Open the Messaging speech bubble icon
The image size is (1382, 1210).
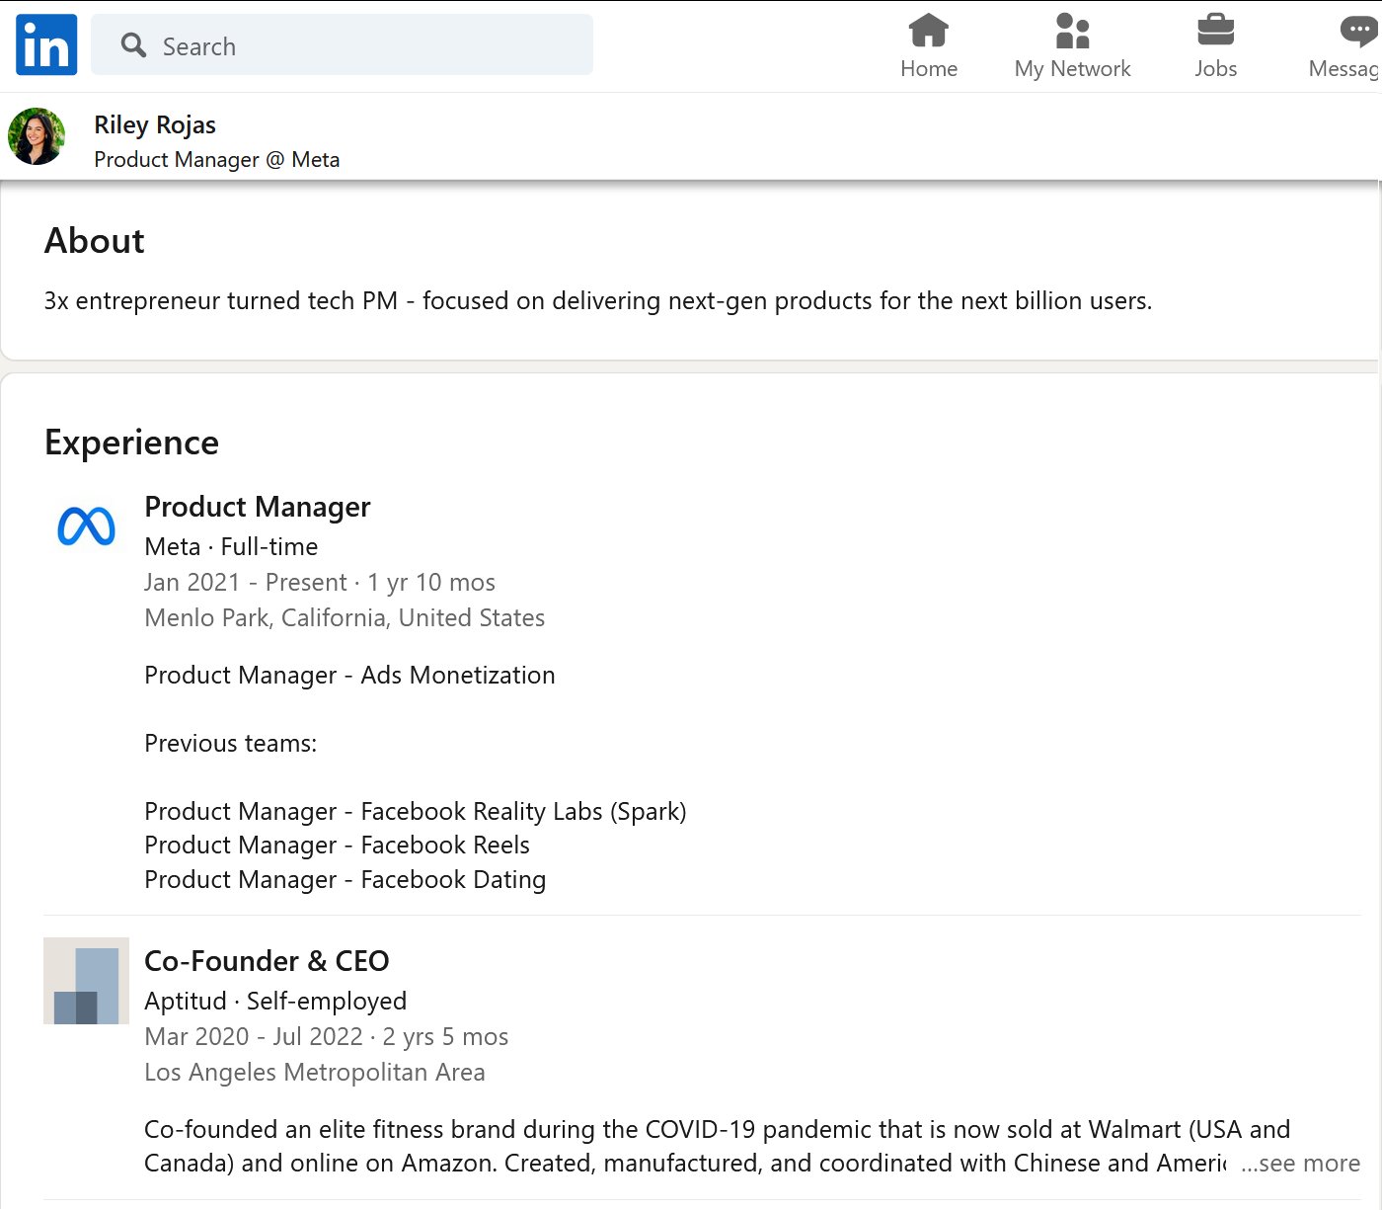1360,31
